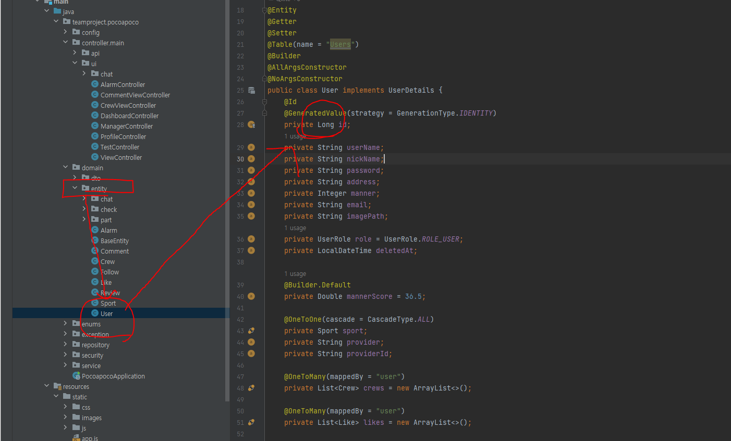Click primary key gutter icon at line 28
Viewport: 731px width, 441px height.
pyautogui.click(x=251, y=124)
